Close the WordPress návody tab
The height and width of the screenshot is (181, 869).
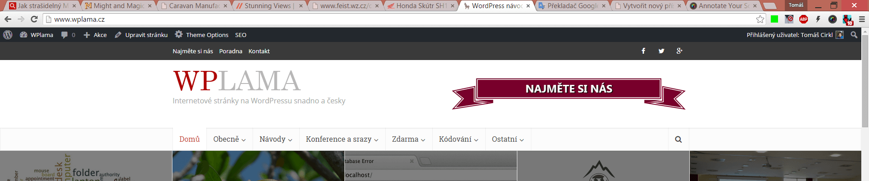coord(528,6)
